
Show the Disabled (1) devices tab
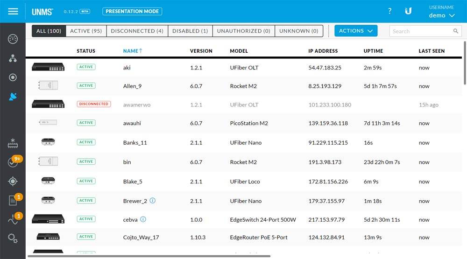[x=190, y=31]
